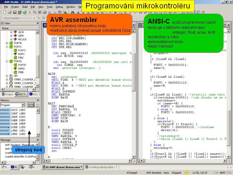Open the Debug menu
The width and height of the screenshot is (233, 175).
click(x=59, y=6)
